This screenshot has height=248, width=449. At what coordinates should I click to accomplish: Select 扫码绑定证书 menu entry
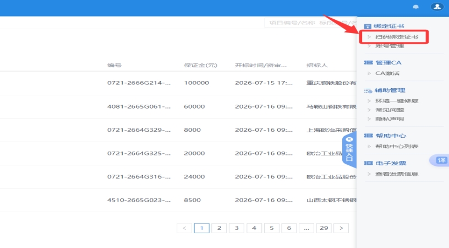click(x=397, y=37)
